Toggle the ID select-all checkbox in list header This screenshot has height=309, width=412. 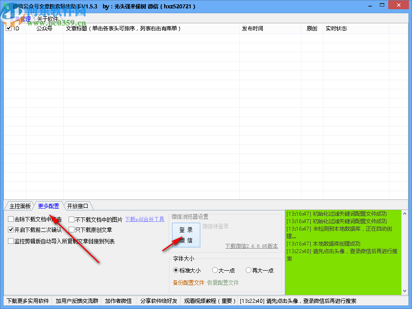(x=8, y=28)
